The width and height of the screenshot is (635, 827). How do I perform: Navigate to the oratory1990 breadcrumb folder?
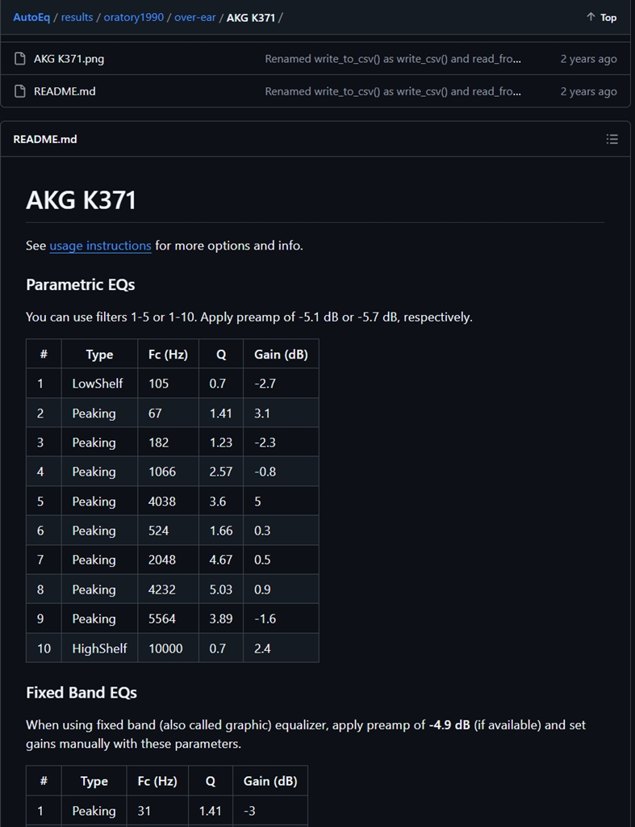point(133,17)
